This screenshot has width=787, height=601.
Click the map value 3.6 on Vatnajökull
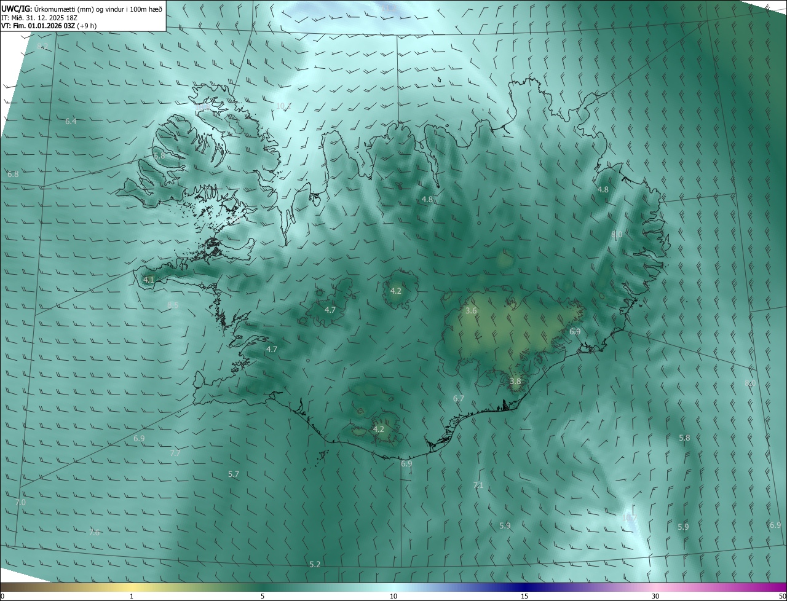[471, 311]
